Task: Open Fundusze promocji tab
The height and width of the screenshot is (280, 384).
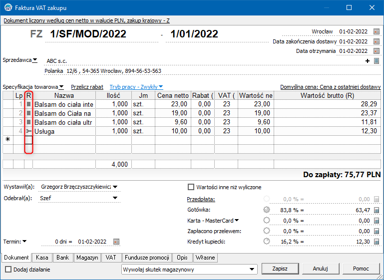Action: (x=147, y=258)
